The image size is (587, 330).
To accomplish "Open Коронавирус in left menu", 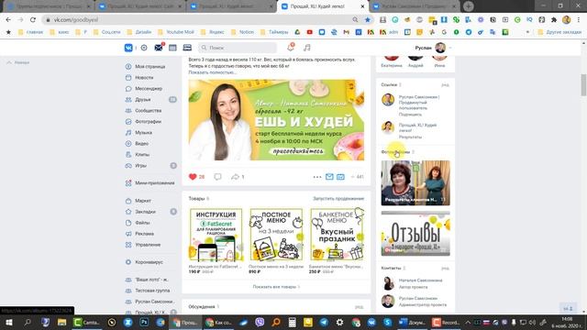I will coord(150,262).
